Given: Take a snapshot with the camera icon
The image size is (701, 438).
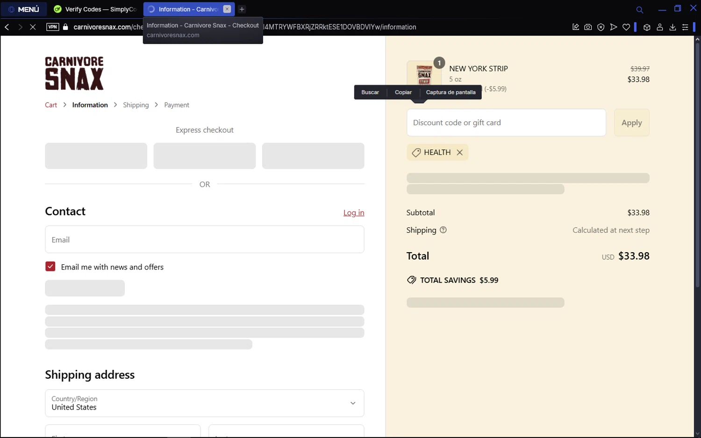Looking at the screenshot, I should point(588,27).
